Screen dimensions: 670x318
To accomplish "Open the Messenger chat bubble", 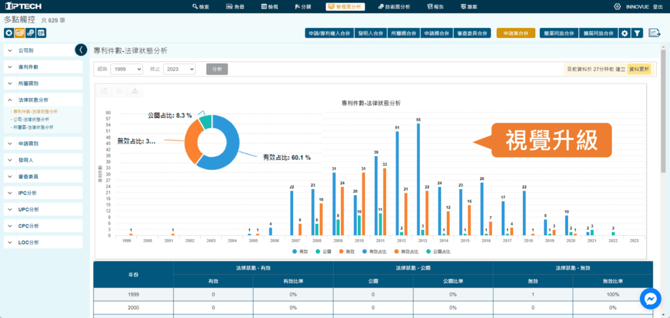I will [x=650, y=299].
